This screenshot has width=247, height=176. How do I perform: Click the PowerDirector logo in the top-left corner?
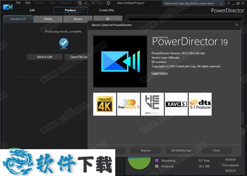coord(8,7)
